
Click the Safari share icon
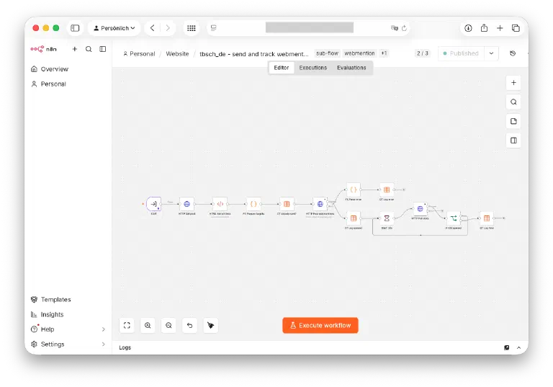point(484,28)
